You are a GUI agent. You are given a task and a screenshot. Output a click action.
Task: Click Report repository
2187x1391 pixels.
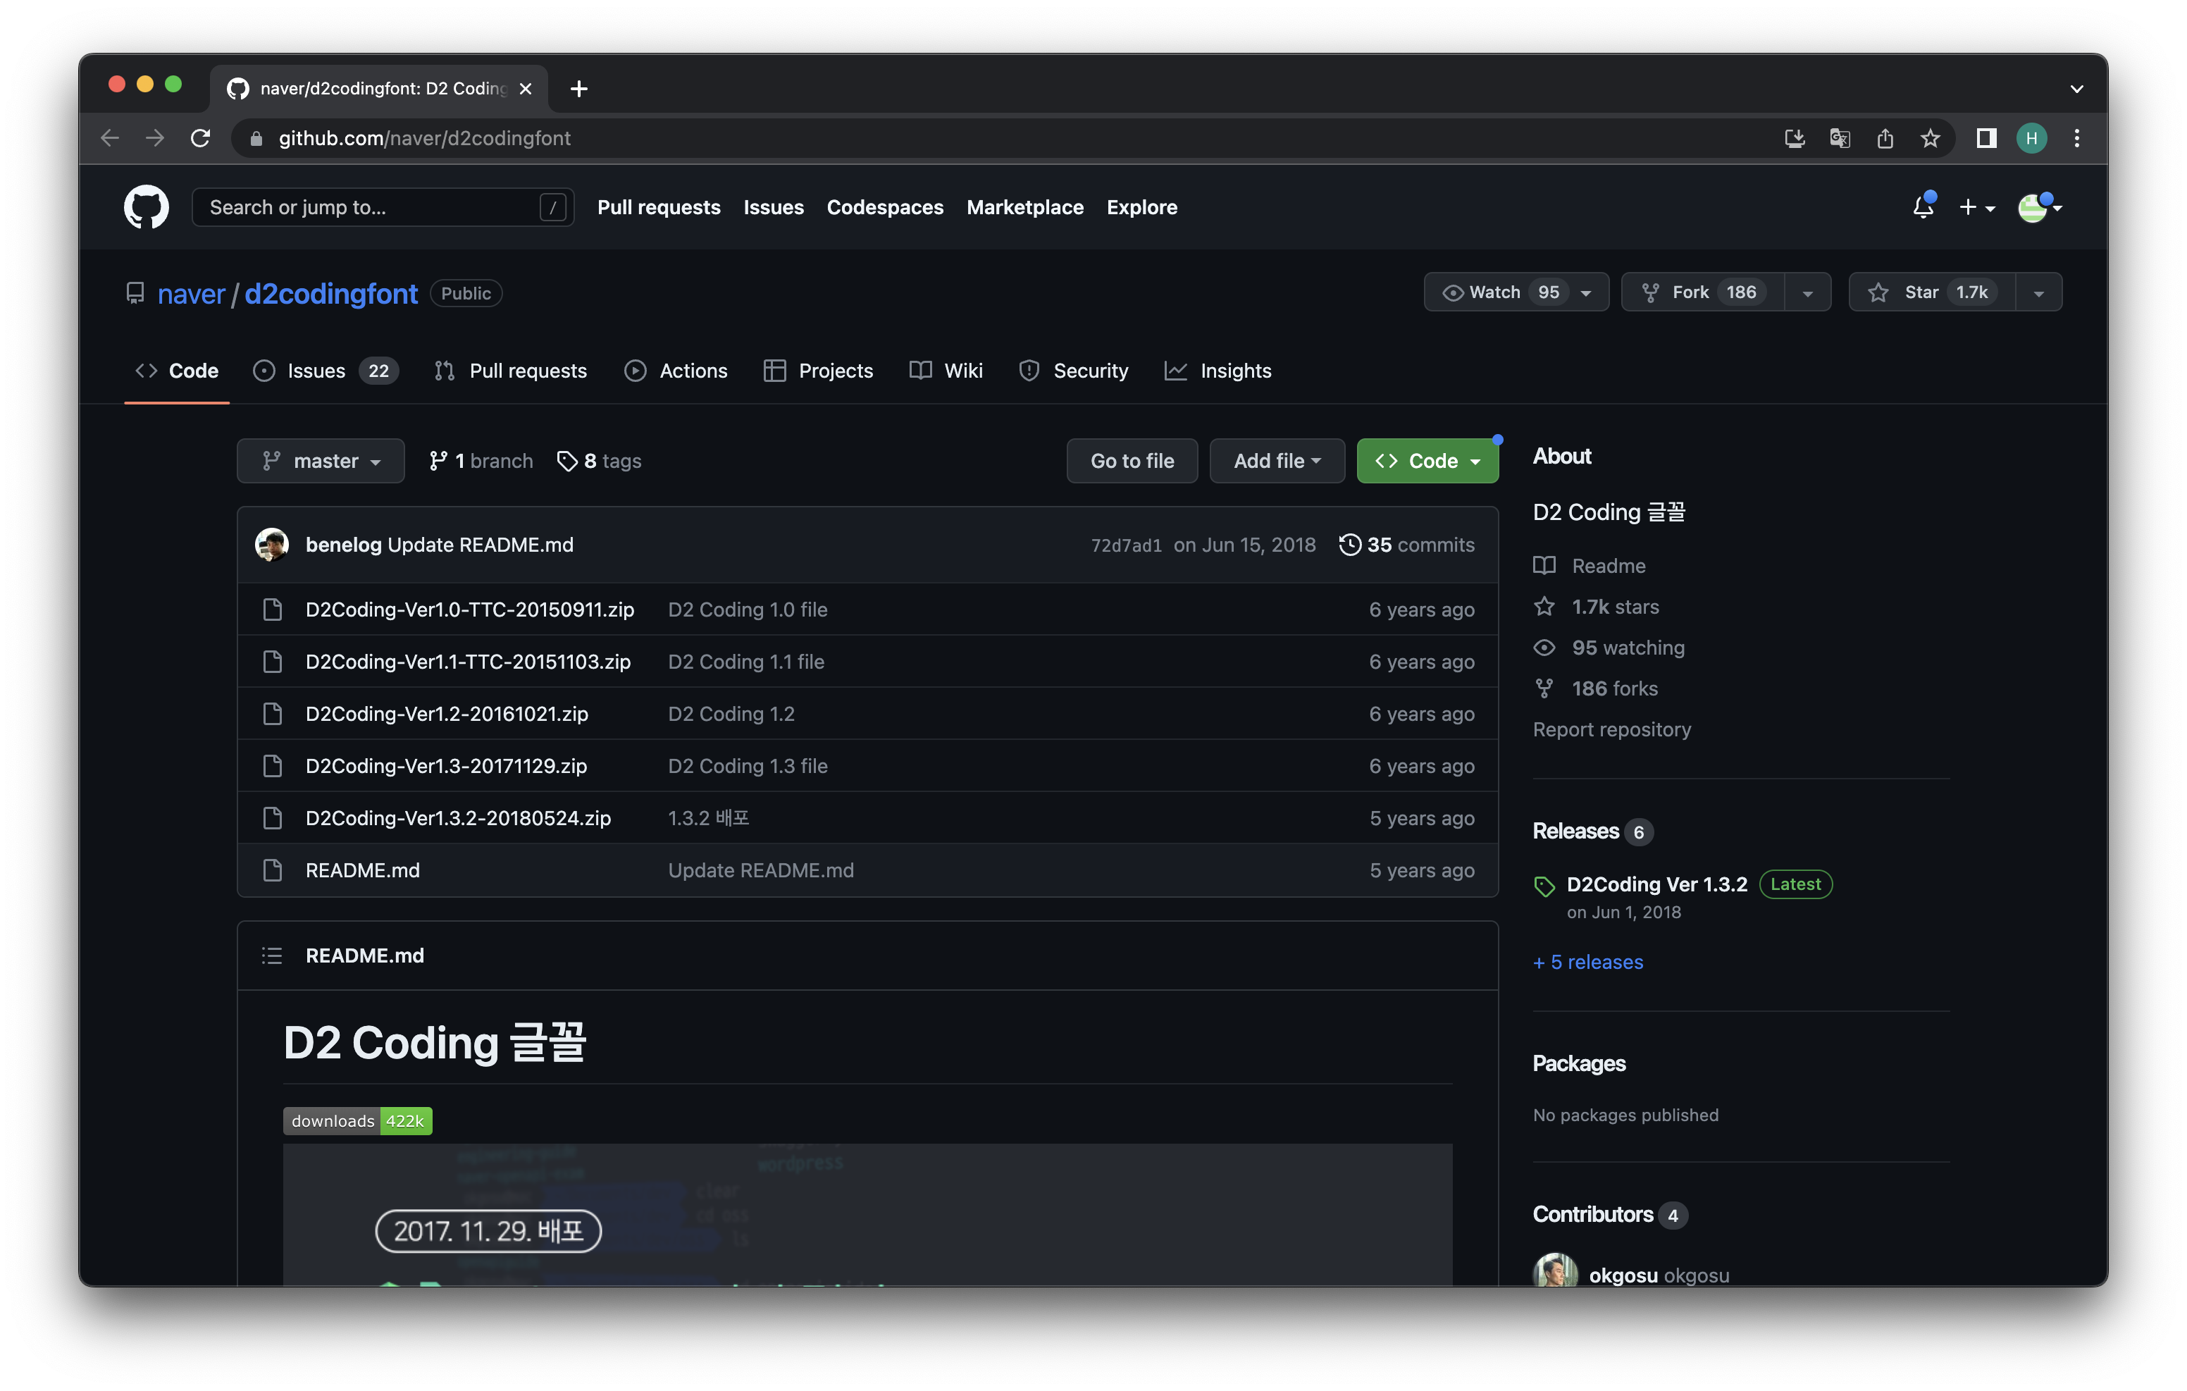(x=1611, y=729)
